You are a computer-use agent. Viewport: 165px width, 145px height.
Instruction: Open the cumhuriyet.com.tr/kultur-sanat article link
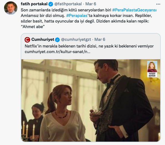point(57,52)
